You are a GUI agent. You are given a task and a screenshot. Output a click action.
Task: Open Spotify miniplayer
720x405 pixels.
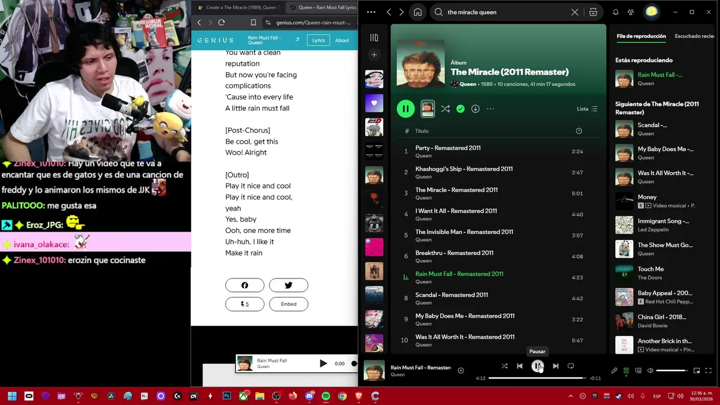[x=696, y=371]
